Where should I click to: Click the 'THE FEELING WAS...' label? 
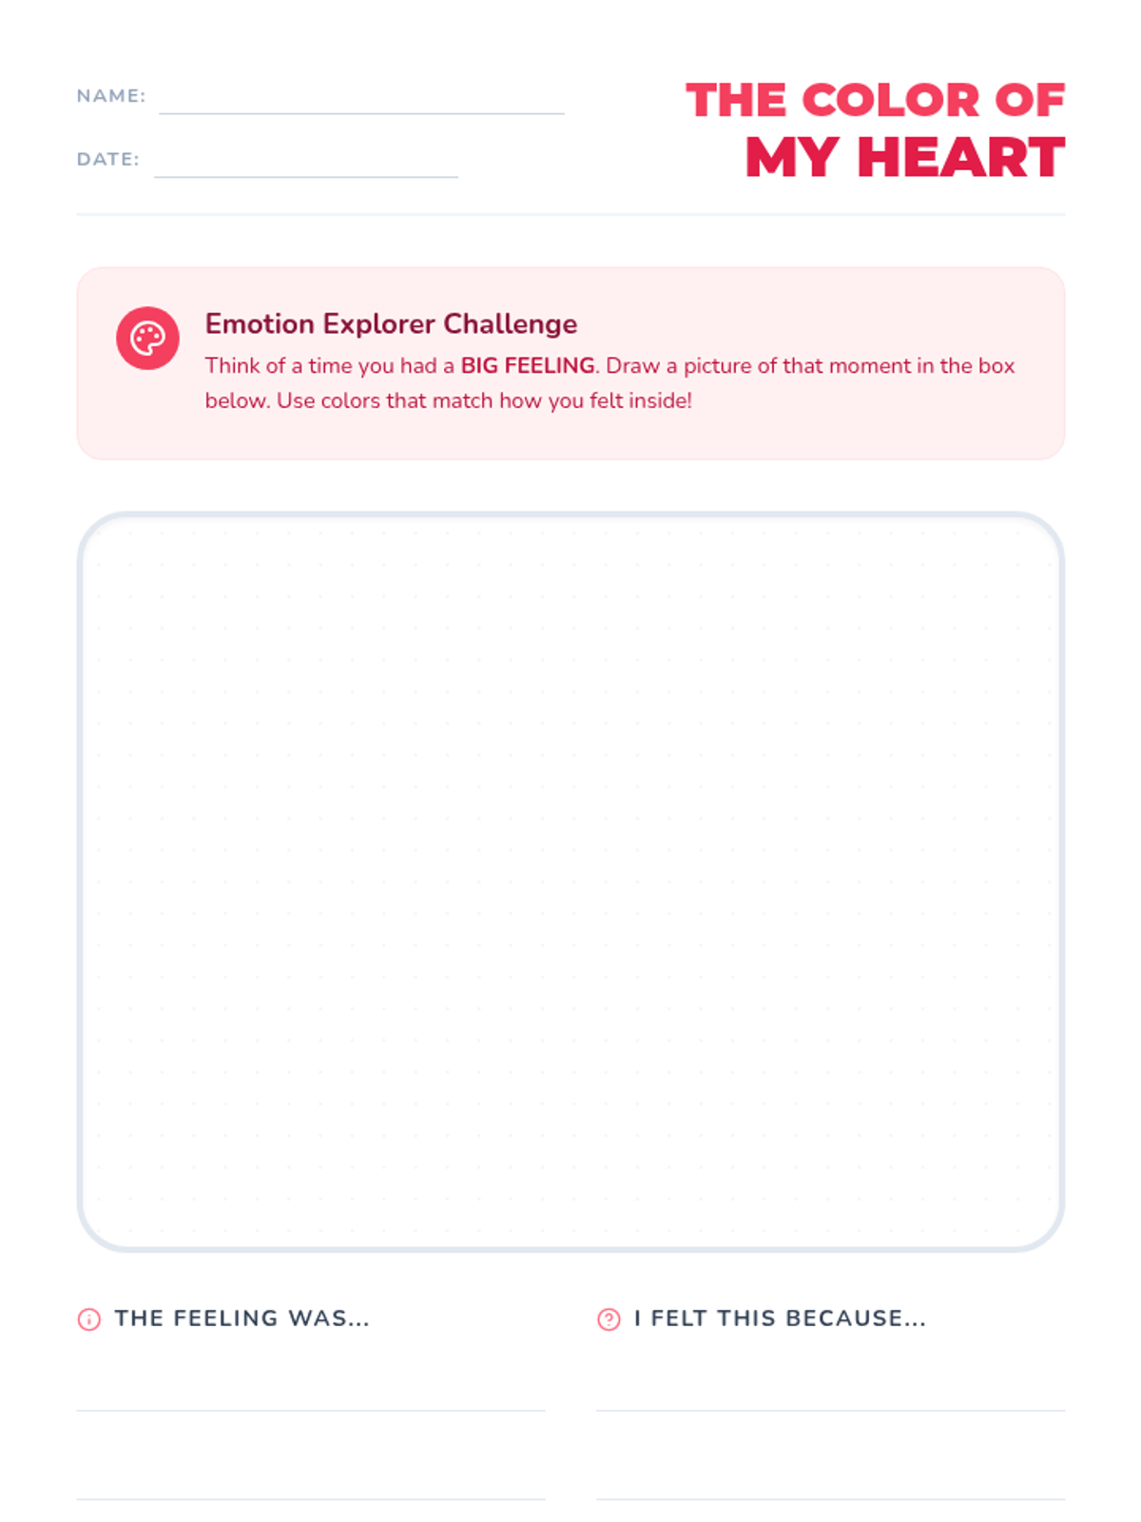point(242,1318)
